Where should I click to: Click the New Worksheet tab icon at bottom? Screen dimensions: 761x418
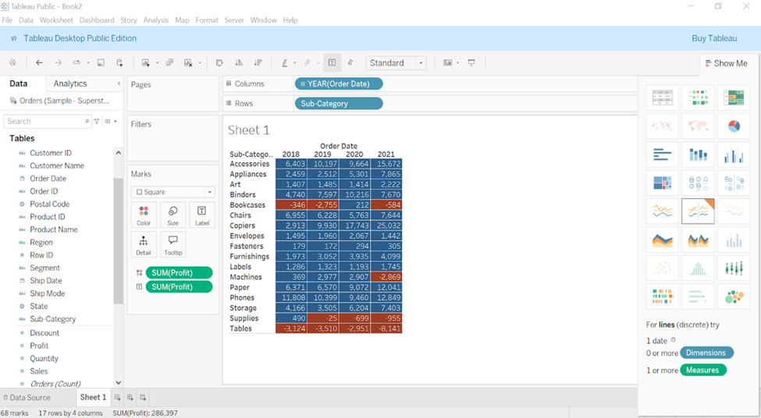[x=117, y=397]
